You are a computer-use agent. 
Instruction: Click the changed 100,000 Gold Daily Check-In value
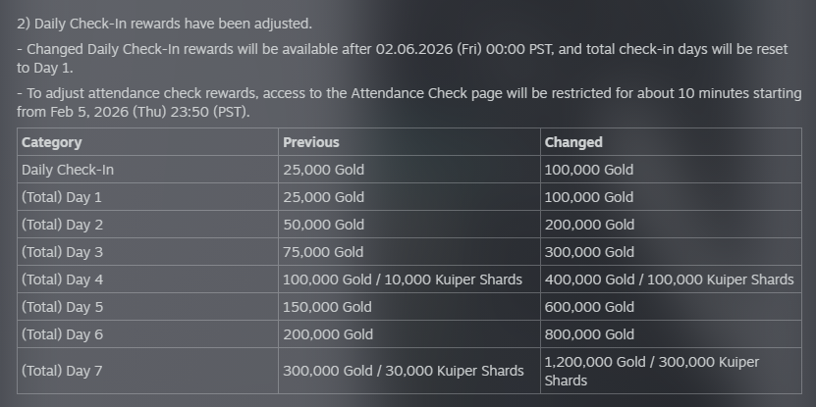tap(588, 170)
